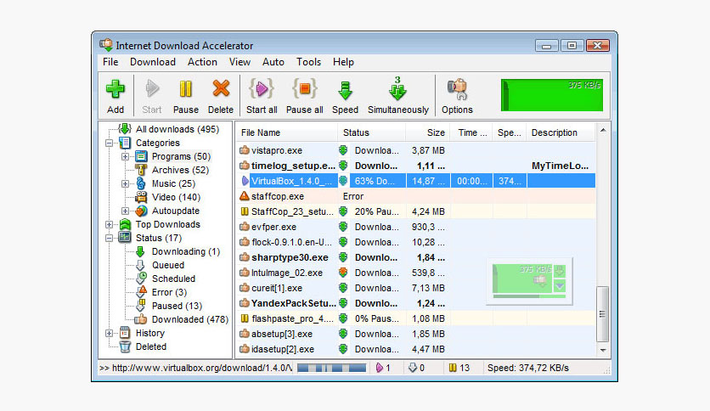This screenshot has width=710, height=411.
Task: Click the Pause all icon
Action: 304,89
